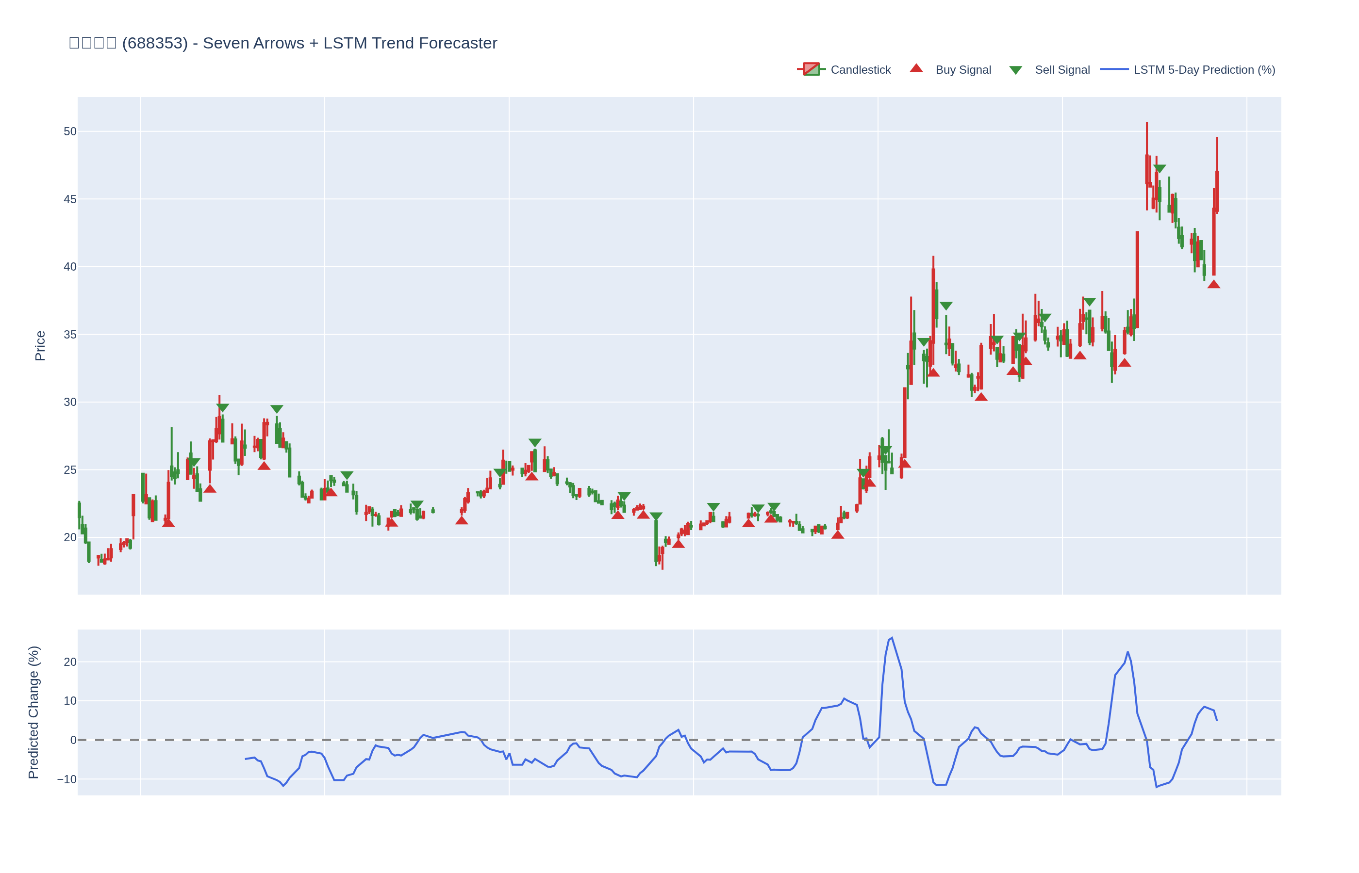Click the Price y-axis title
The height and width of the screenshot is (873, 1359).
click(x=40, y=346)
